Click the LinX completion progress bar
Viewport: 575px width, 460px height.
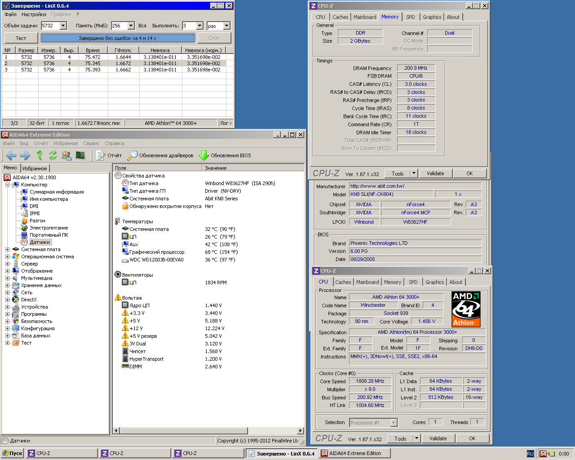[118, 38]
